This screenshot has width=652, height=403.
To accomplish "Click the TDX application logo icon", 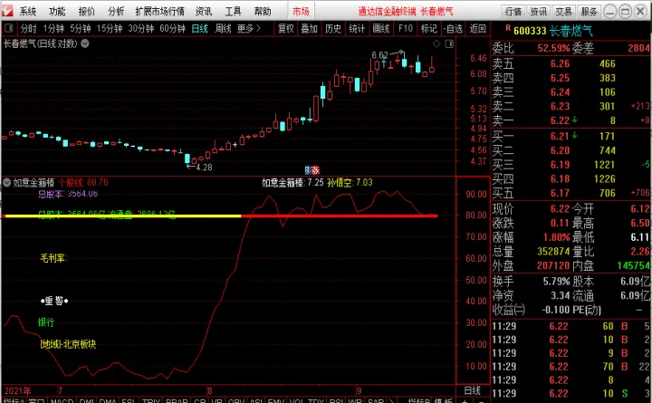I will (x=8, y=11).
